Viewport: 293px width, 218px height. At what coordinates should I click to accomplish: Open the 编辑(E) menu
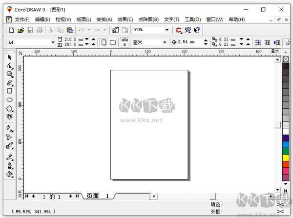pos(42,20)
